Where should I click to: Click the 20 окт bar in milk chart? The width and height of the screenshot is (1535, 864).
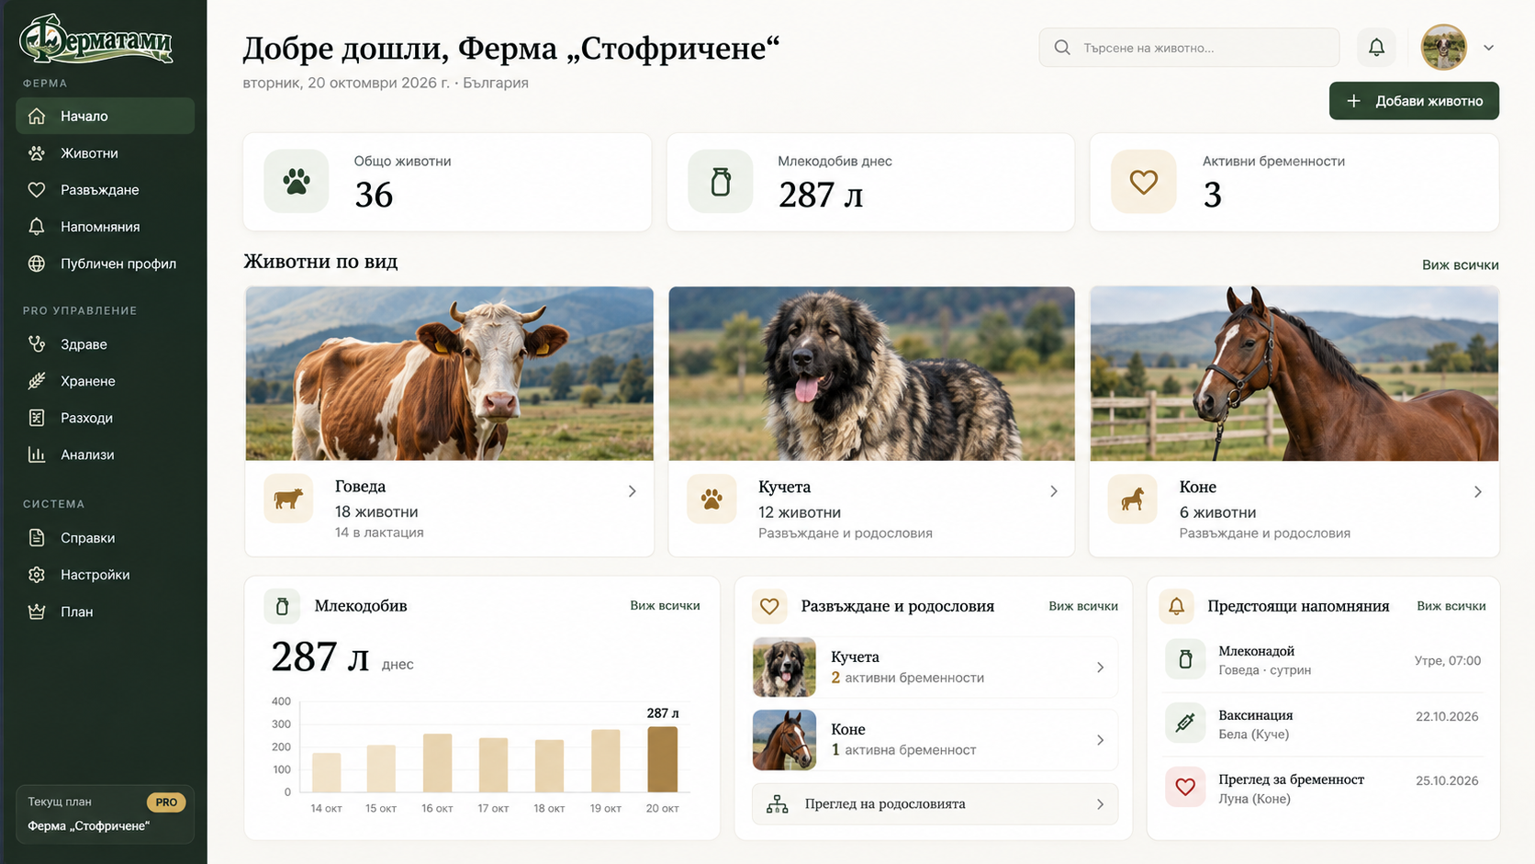pyautogui.click(x=662, y=759)
